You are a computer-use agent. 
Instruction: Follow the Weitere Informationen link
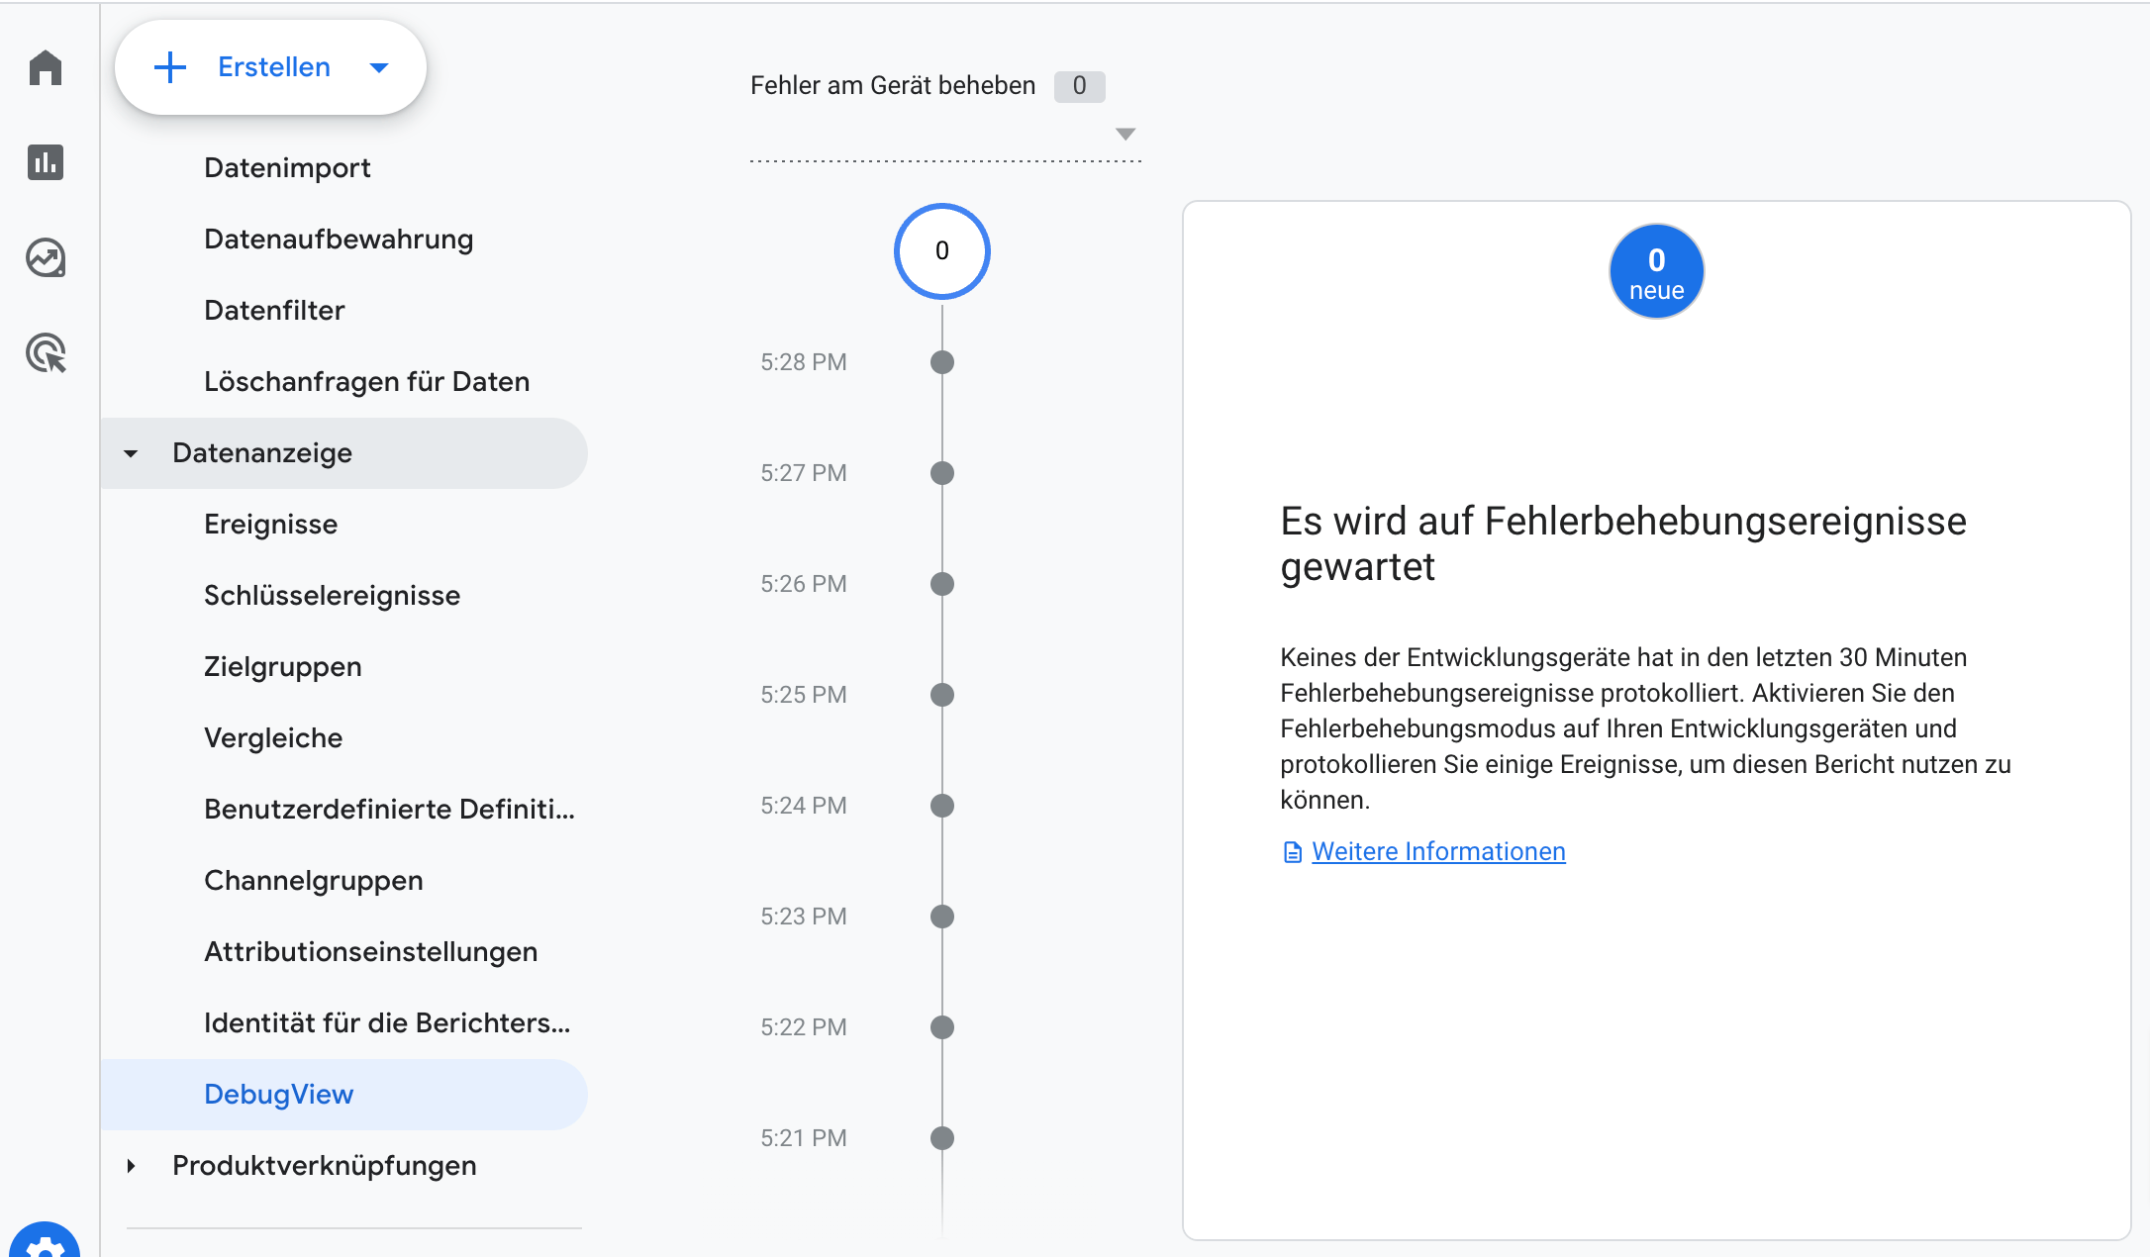1438,852
